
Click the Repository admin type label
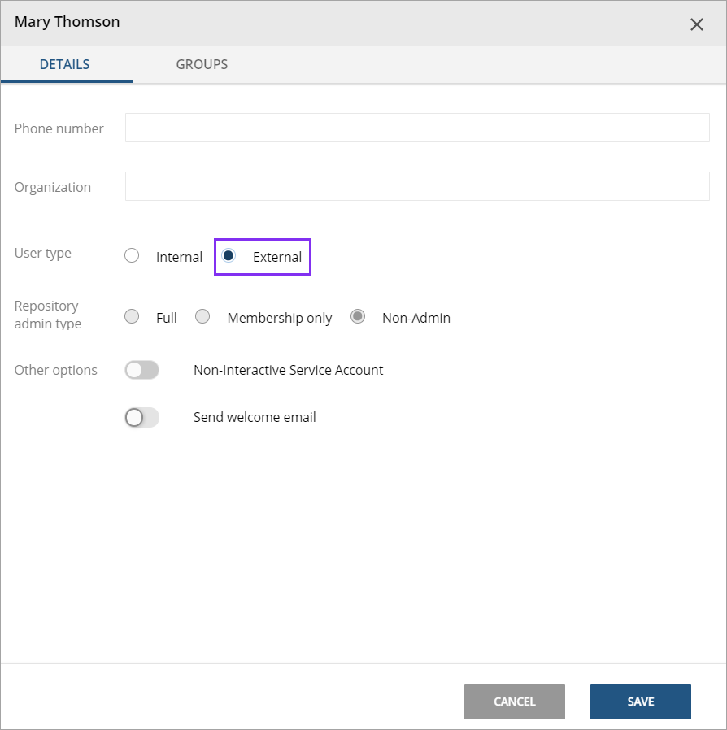click(x=46, y=316)
